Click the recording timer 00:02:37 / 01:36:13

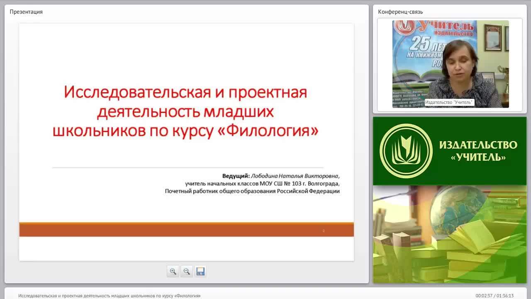494,296
